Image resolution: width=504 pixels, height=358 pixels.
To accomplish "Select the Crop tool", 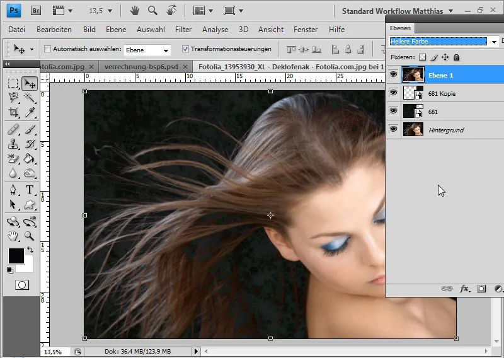I will pos(13,112).
